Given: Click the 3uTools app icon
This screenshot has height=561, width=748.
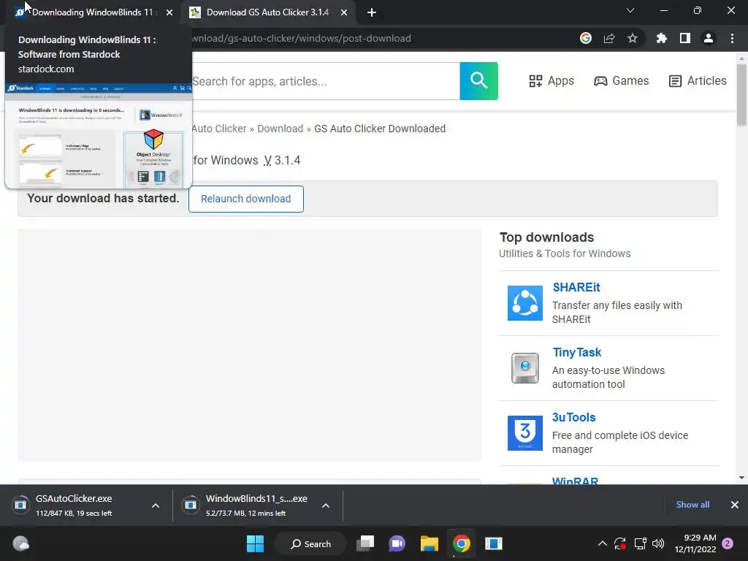Looking at the screenshot, I should (524, 433).
